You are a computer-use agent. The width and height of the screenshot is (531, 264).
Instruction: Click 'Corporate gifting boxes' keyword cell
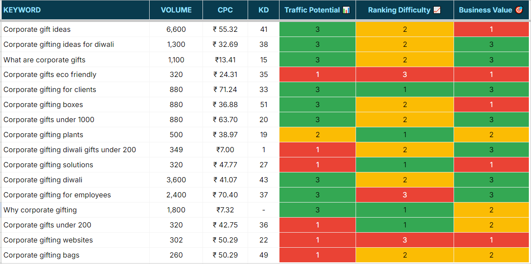(x=75, y=104)
